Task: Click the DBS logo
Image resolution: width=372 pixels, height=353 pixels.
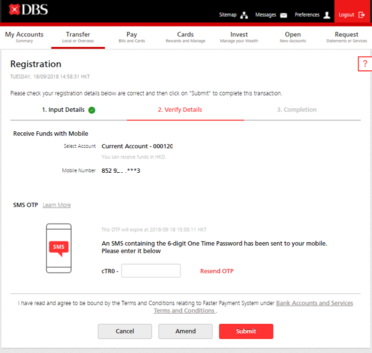Action: pos(28,9)
